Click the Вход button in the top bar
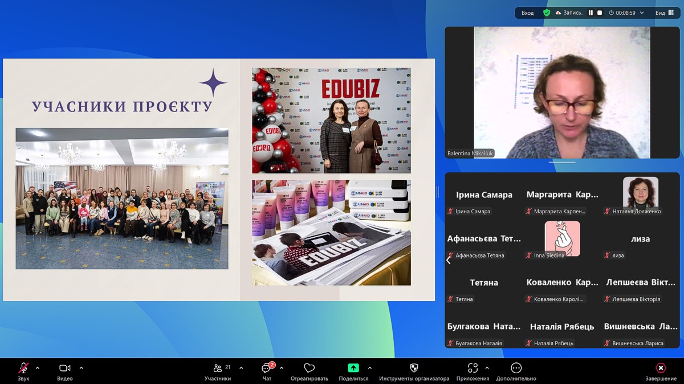The height and width of the screenshot is (384, 684). [x=528, y=13]
